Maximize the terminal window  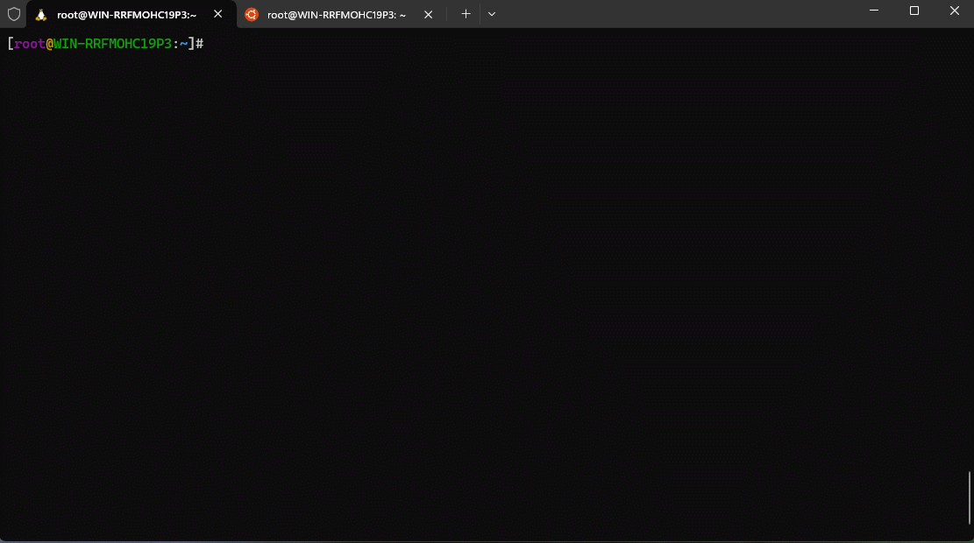[x=914, y=11]
